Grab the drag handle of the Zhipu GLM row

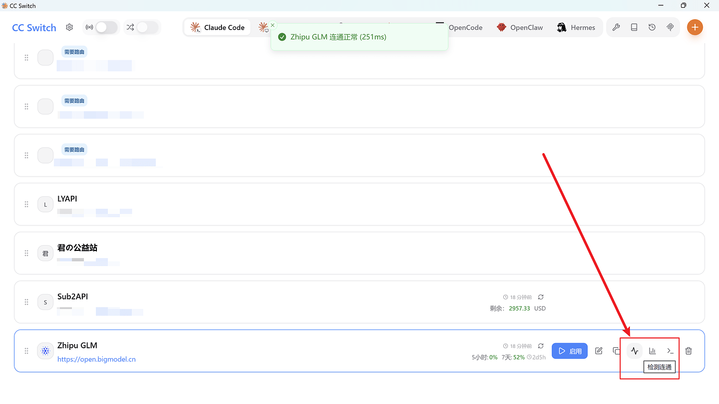pos(27,351)
